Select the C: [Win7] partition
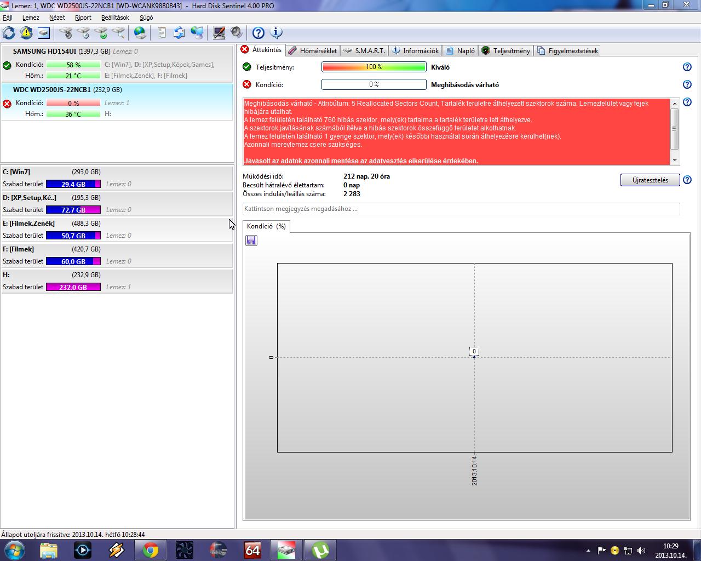This screenshot has width=701, height=561. (117, 178)
